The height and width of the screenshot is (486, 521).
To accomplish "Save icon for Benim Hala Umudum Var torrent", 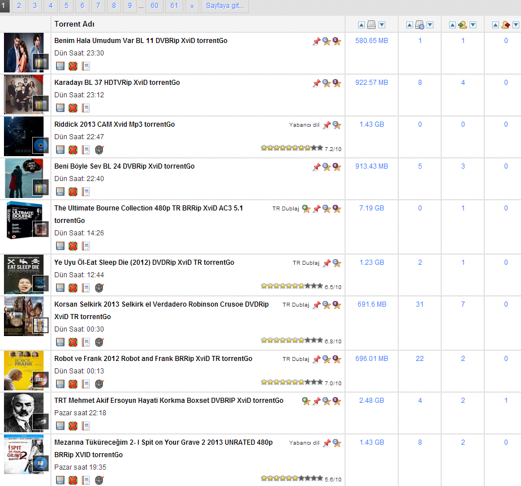I will click(x=60, y=66).
